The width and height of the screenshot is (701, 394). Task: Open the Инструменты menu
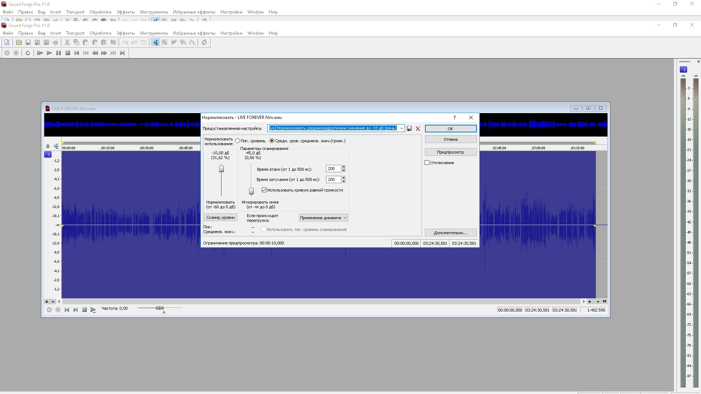pos(154,33)
